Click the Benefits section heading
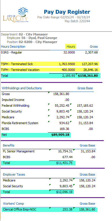The image size is (112, 221). tap(9, 145)
